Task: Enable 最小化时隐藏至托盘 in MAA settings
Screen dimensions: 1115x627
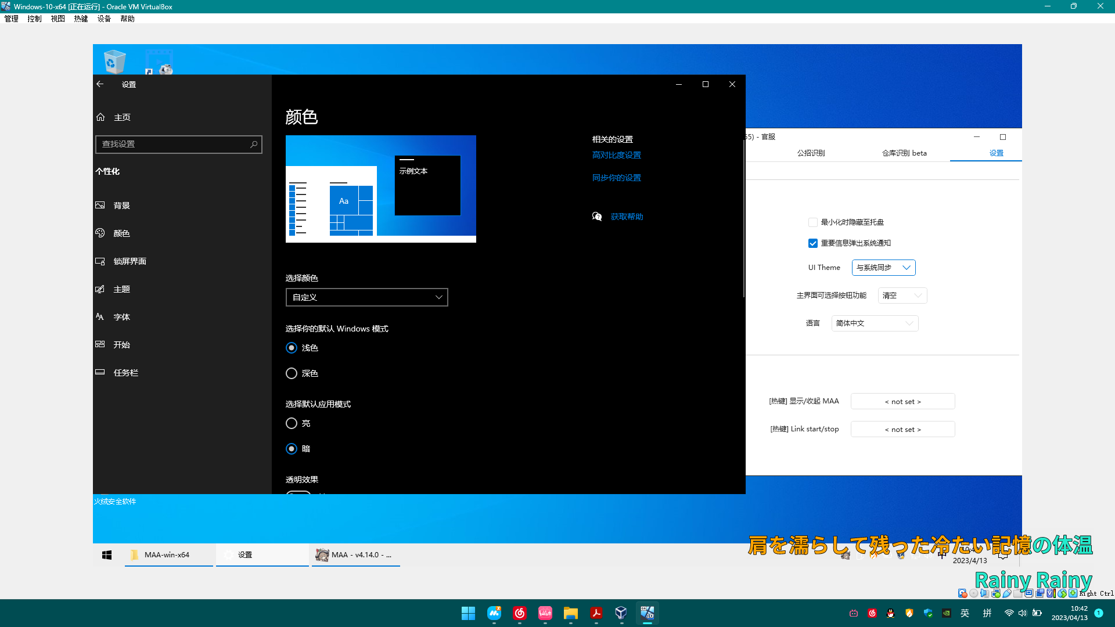Action: (813, 222)
